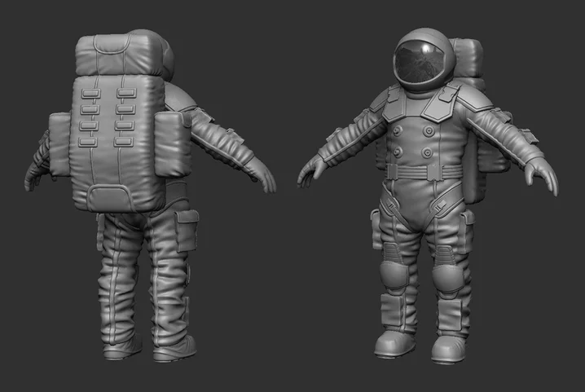Select the left side pouch of the backpack
The height and width of the screenshot is (392, 585).
(x=59, y=144)
